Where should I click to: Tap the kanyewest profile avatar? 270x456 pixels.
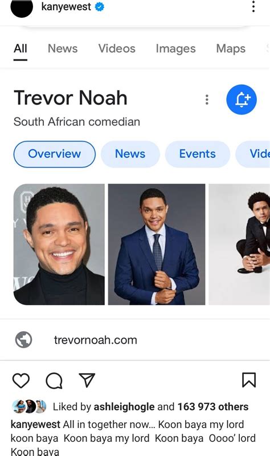[22, 8]
